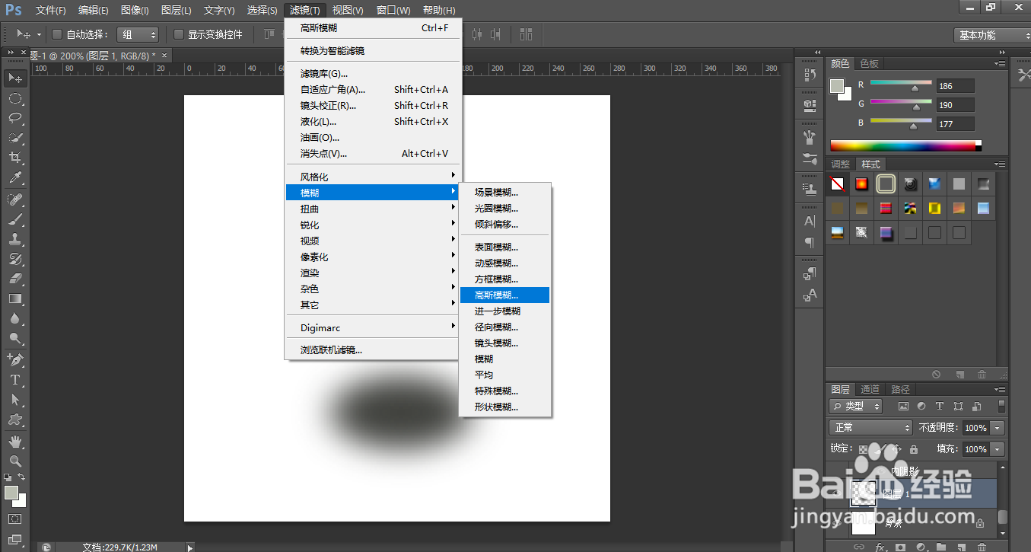Click the foreground color swatch in toolbox
This screenshot has width=1031, height=552.
click(x=11, y=493)
